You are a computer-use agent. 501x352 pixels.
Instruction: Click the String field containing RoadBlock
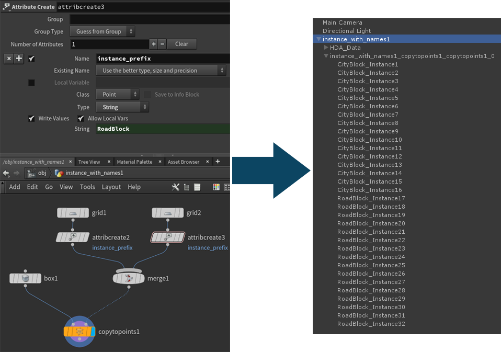pyautogui.click(x=162, y=129)
